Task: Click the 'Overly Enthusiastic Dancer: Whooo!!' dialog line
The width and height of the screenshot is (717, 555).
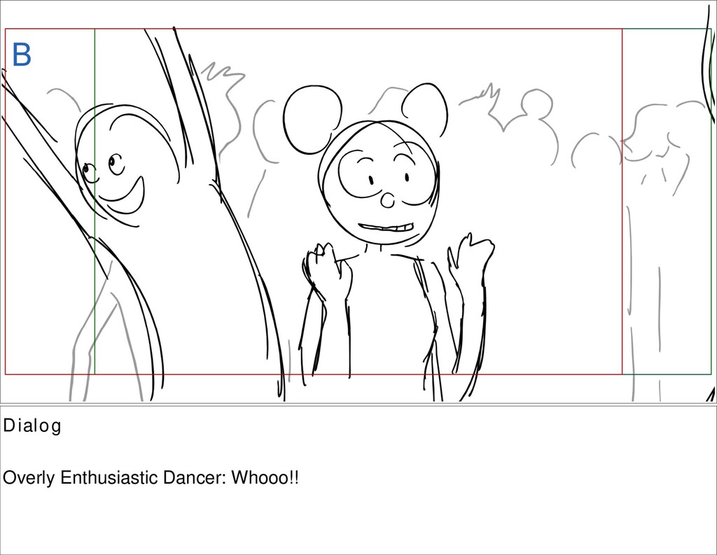Action: click(x=151, y=478)
